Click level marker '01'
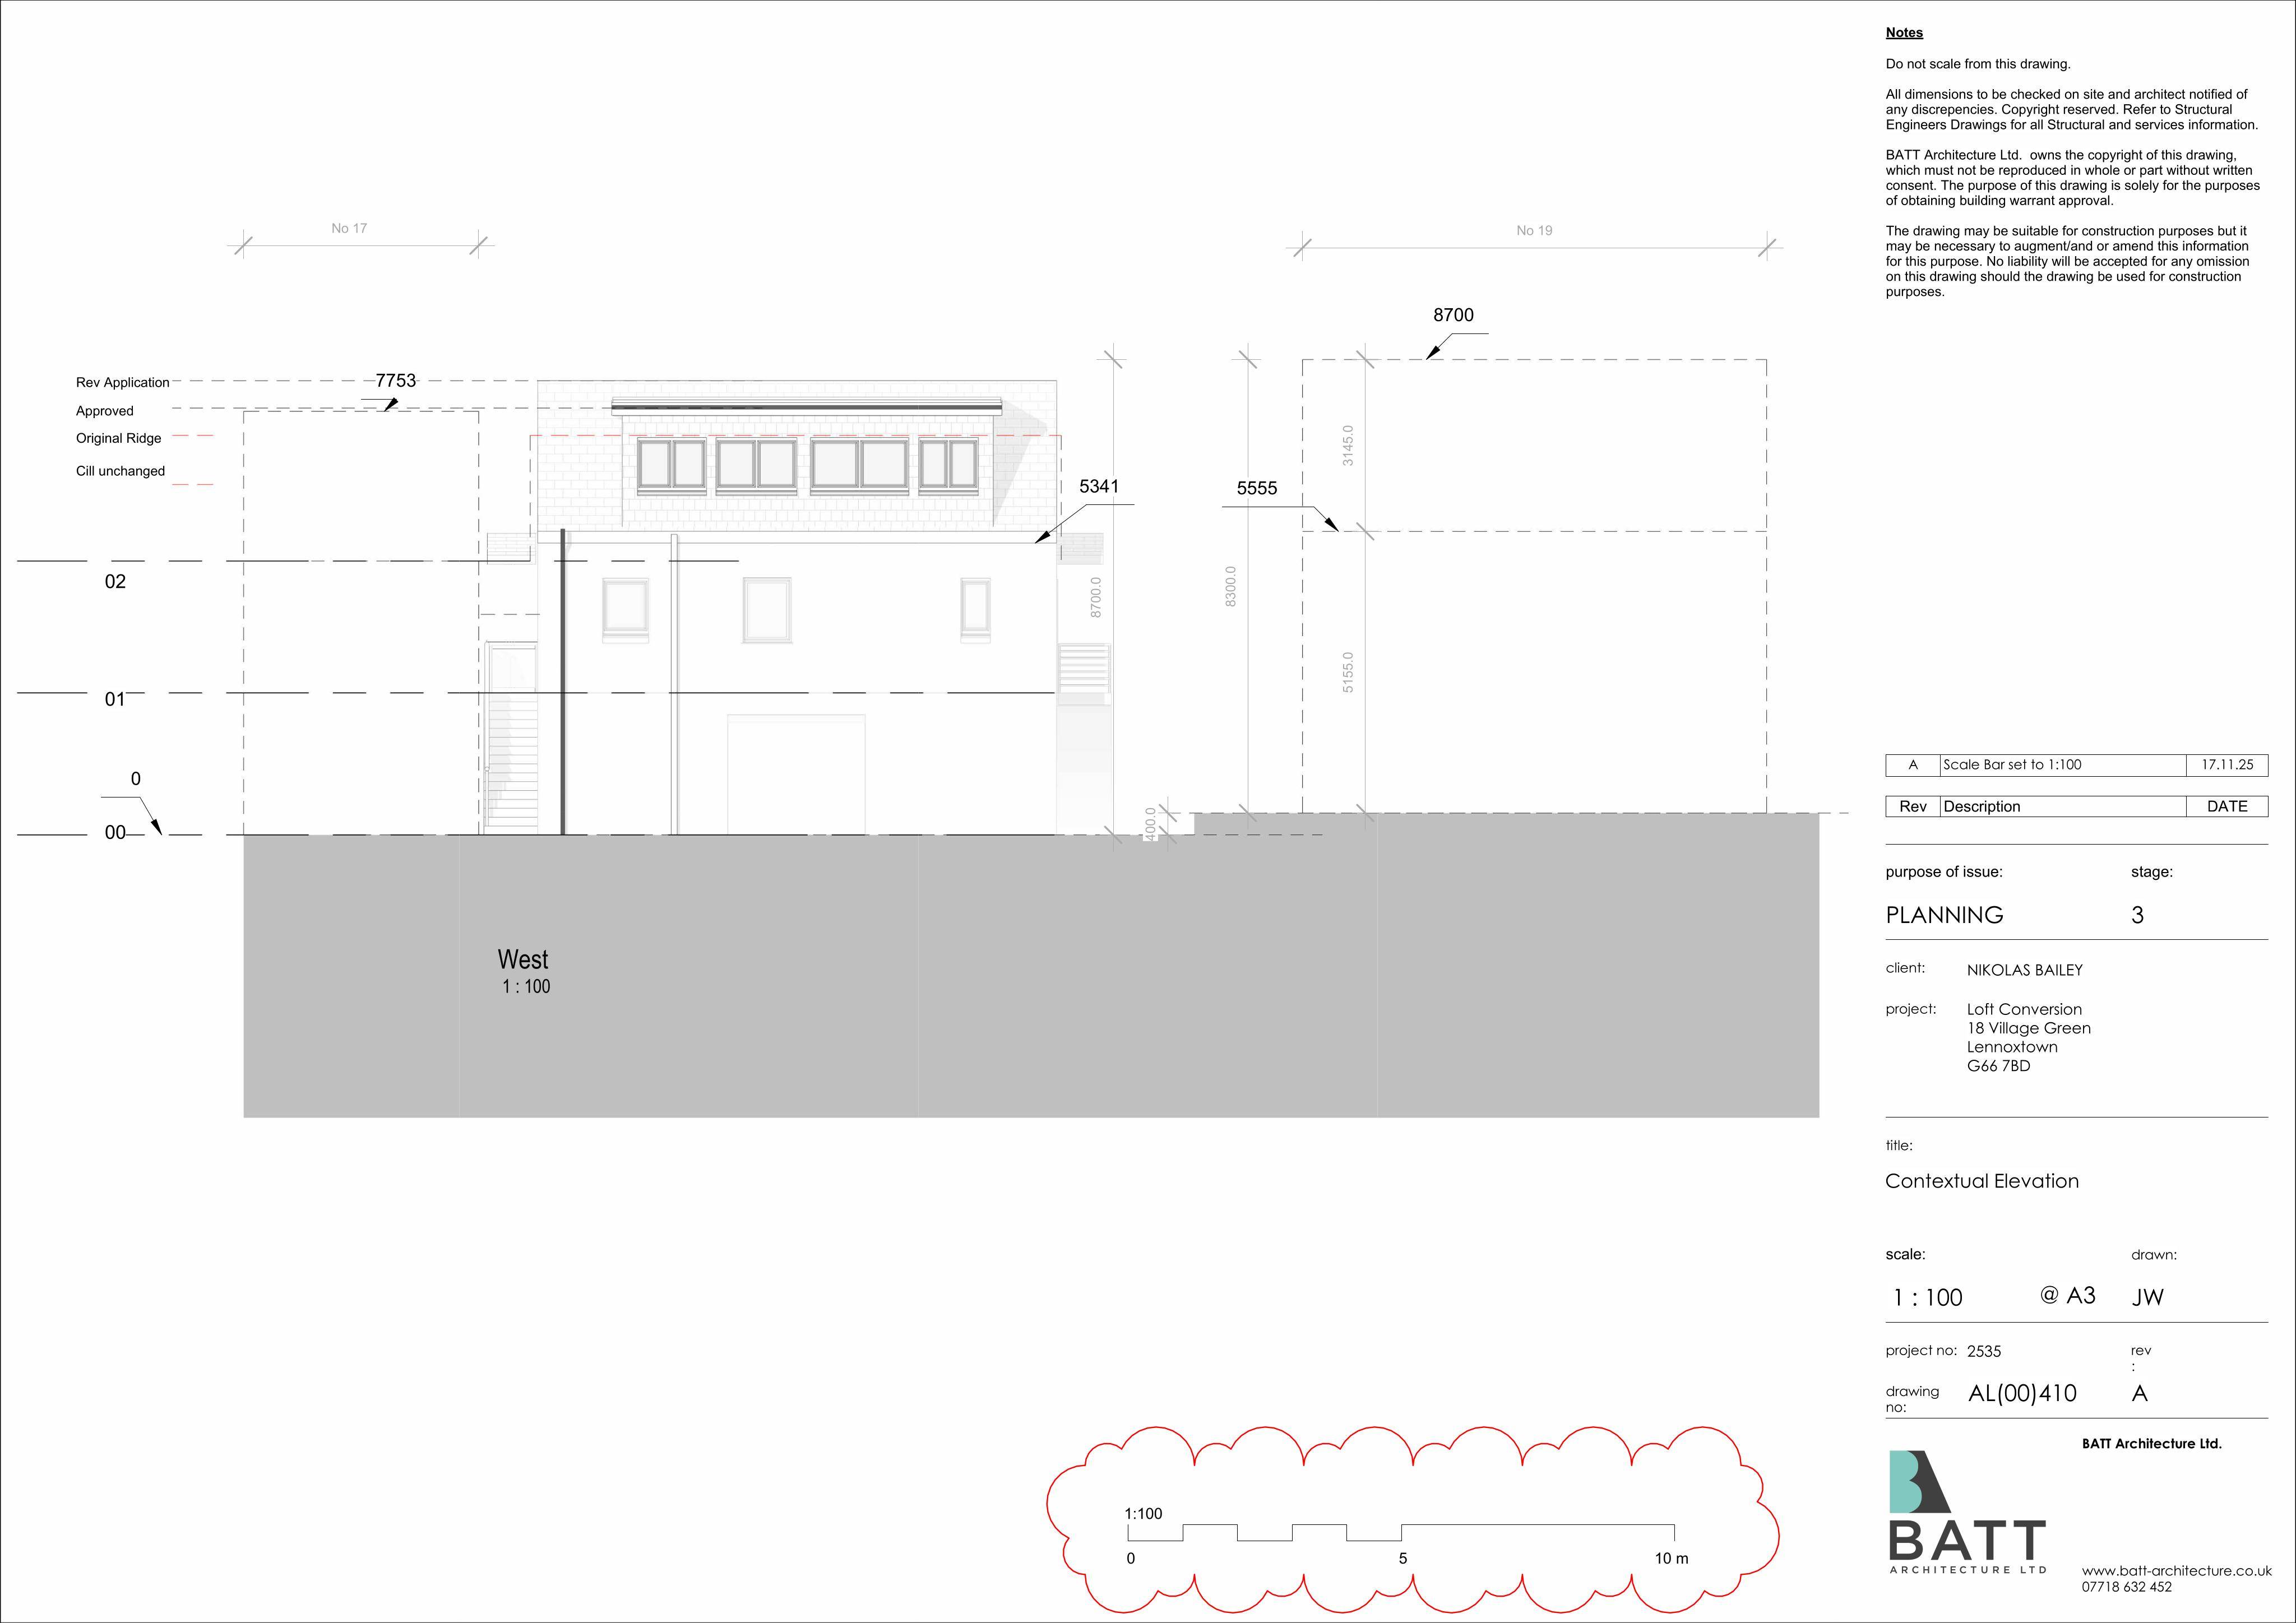This screenshot has height=1623, width=2296. pyautogui.click(x=115, y=699)
